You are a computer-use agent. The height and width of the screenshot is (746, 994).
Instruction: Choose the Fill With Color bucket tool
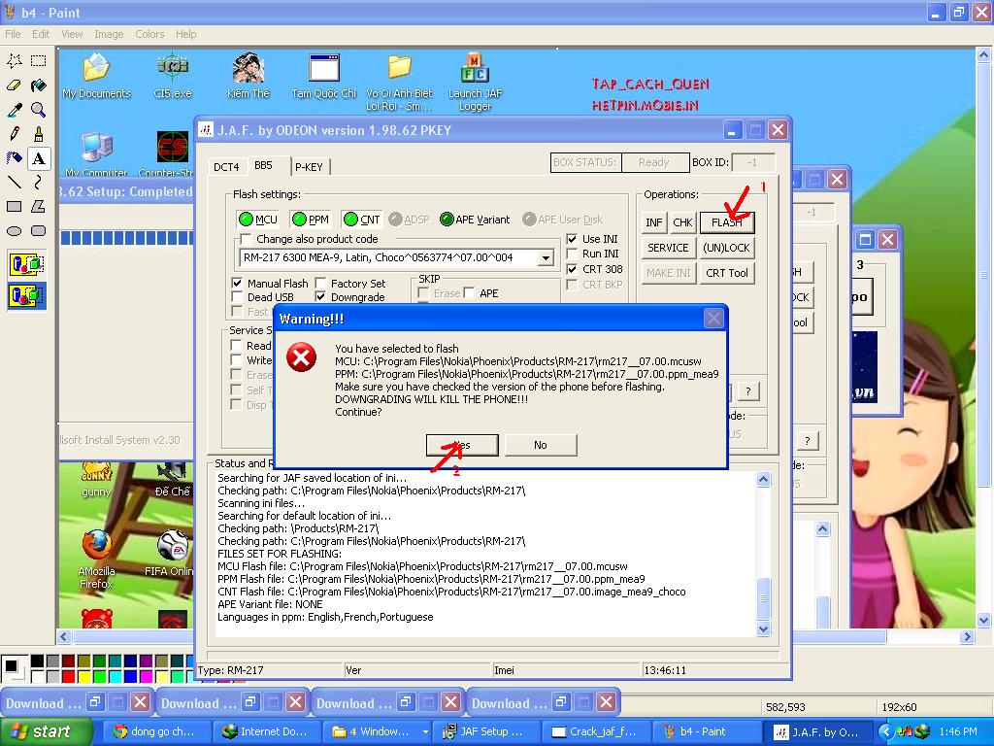[39, 85]
